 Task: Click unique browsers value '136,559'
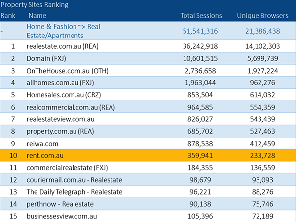click(x=262, y=168)
